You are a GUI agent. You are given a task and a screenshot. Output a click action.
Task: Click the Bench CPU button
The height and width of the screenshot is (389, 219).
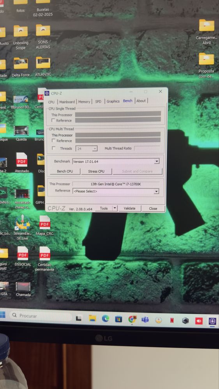click(65, 171)
